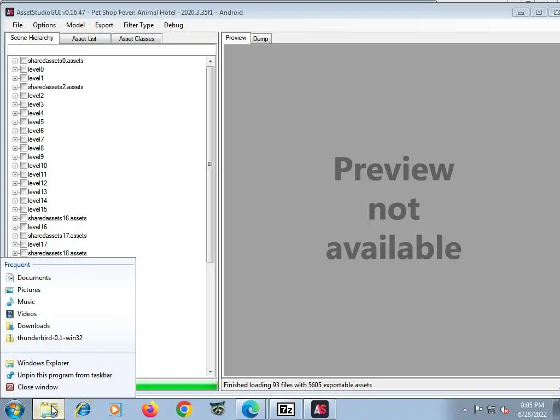Open Internet Explorer from the taskbar
The width and height of the screenshot is (560, 420).
click(83, 409)
